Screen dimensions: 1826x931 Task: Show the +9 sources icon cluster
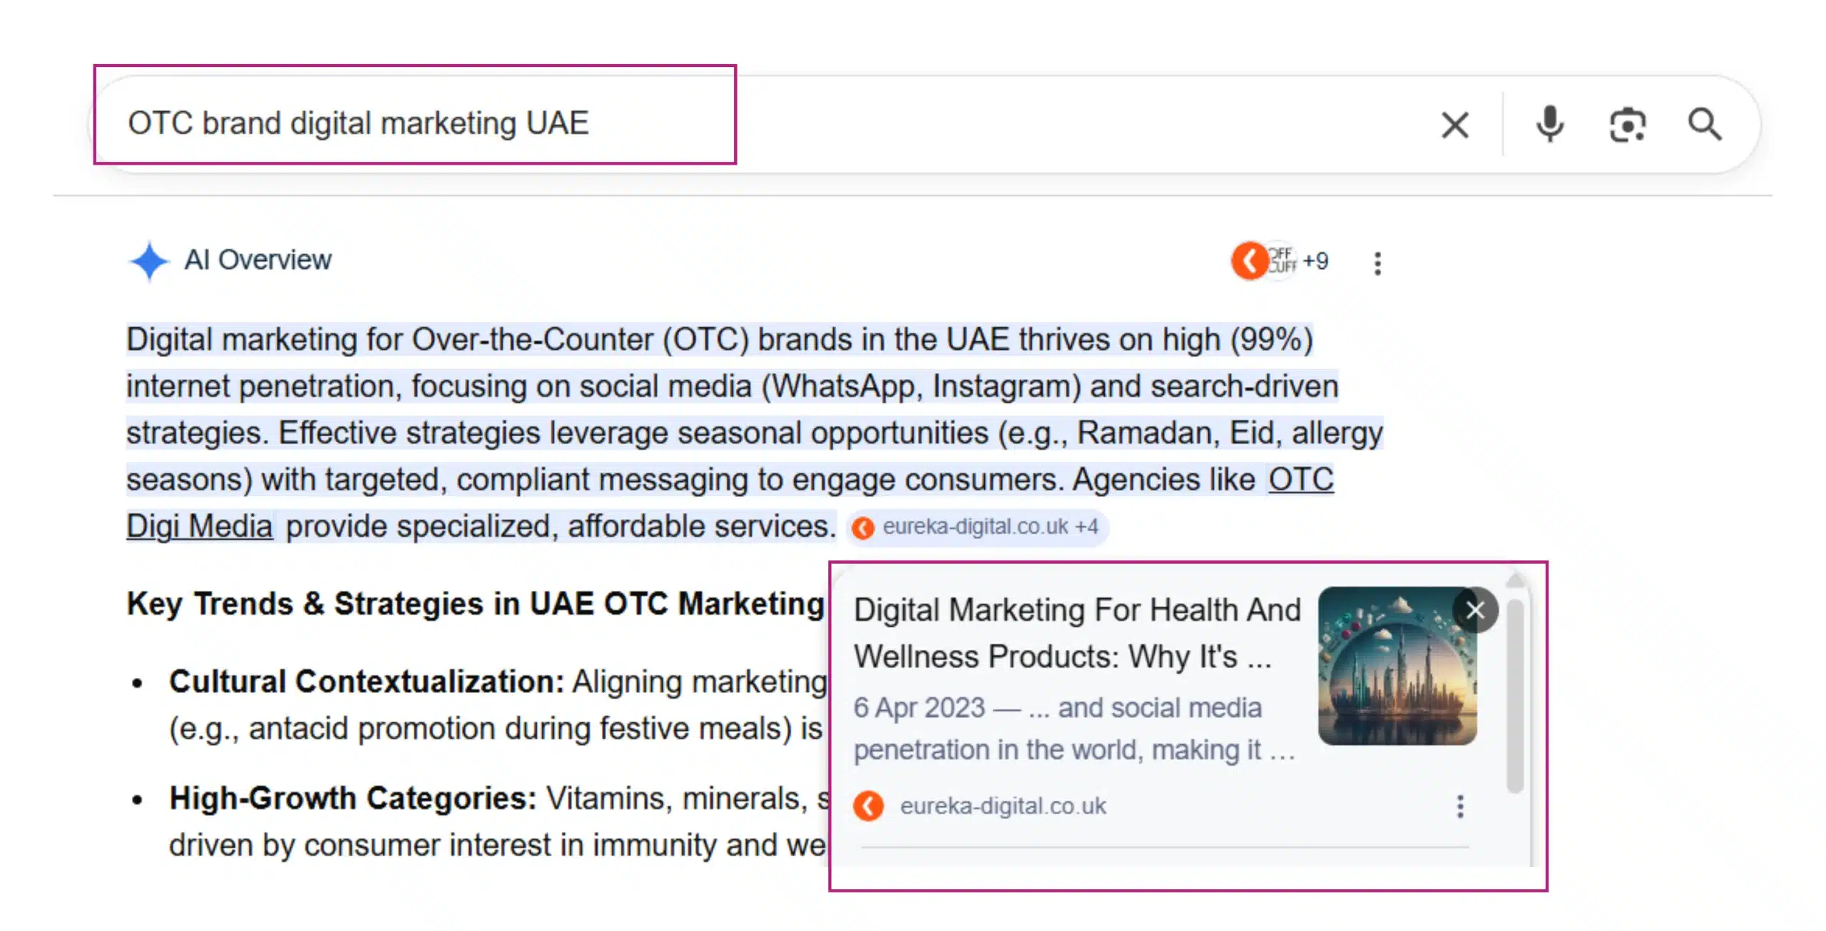tap(1280, 261)
